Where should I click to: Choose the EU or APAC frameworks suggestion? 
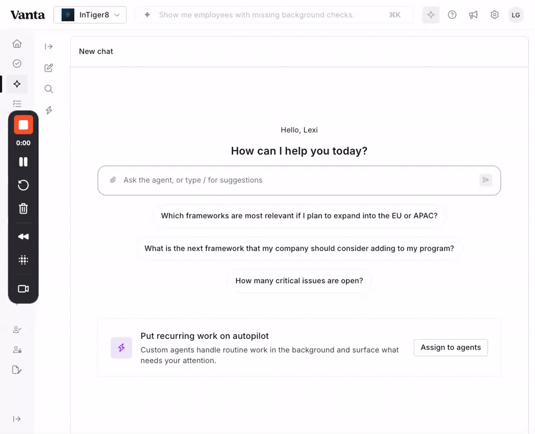[299, 216]
